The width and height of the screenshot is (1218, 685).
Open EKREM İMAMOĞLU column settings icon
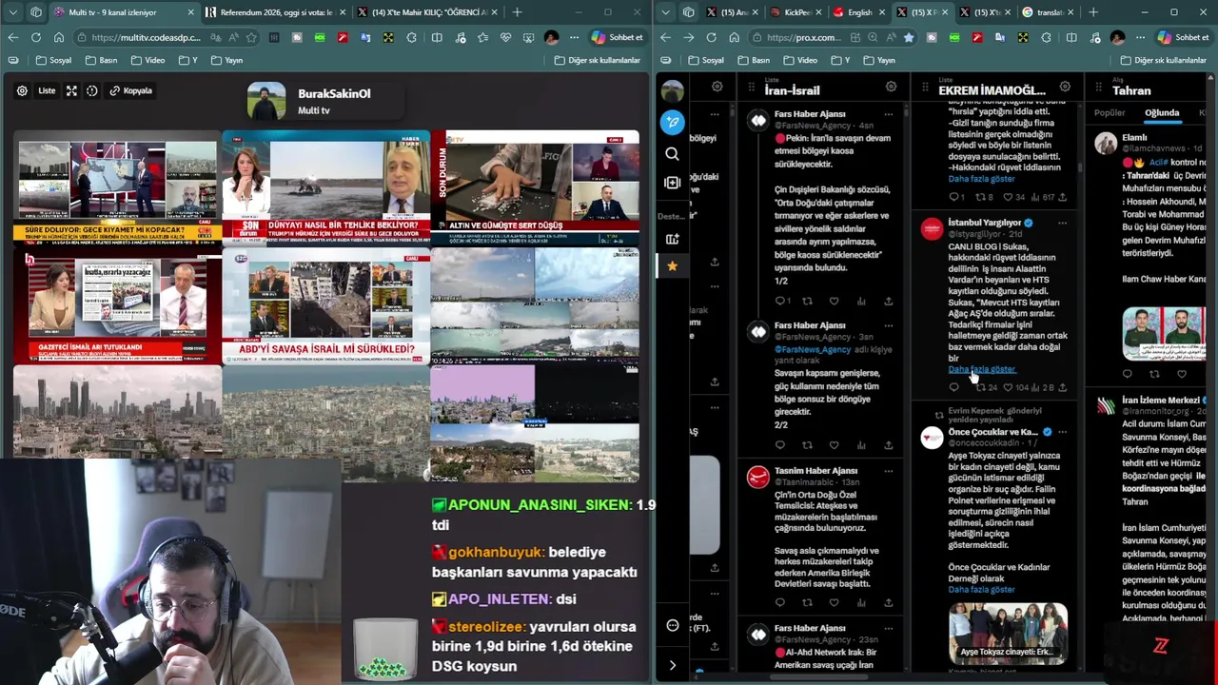pyautogui.click(x=1065, y=87)
